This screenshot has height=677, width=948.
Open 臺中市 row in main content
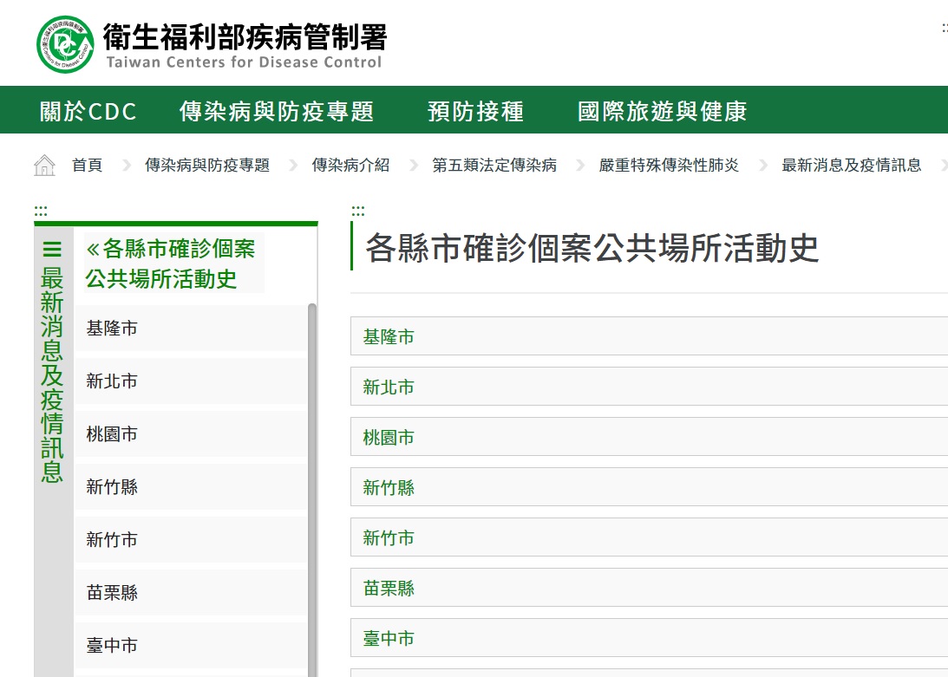[650, 638]
